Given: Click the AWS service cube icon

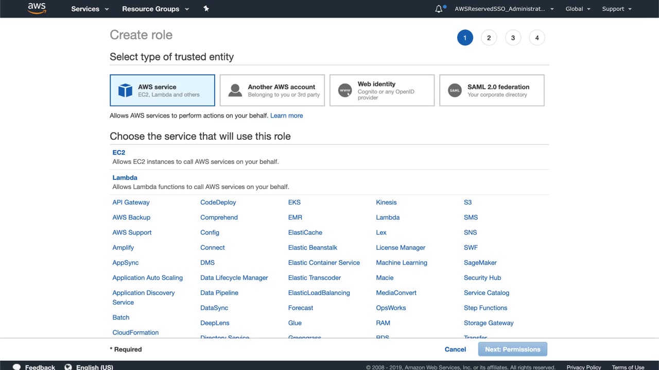Looking at the screenshot, I should pyautogui.click(x=125, y=90).
